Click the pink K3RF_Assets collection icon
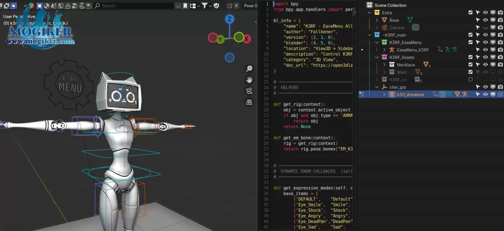 pos(384,57)
